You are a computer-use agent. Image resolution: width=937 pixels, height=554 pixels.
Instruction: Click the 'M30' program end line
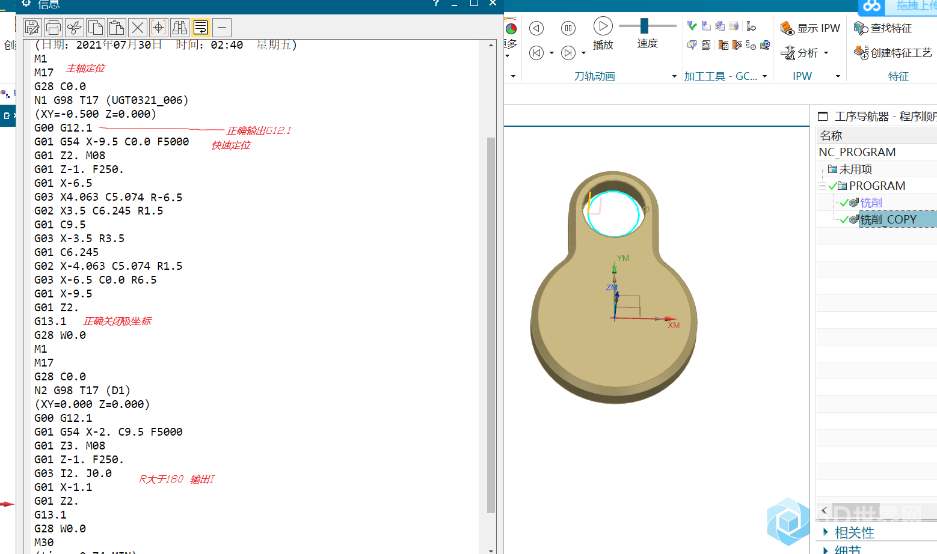click(x=44, y=543)
